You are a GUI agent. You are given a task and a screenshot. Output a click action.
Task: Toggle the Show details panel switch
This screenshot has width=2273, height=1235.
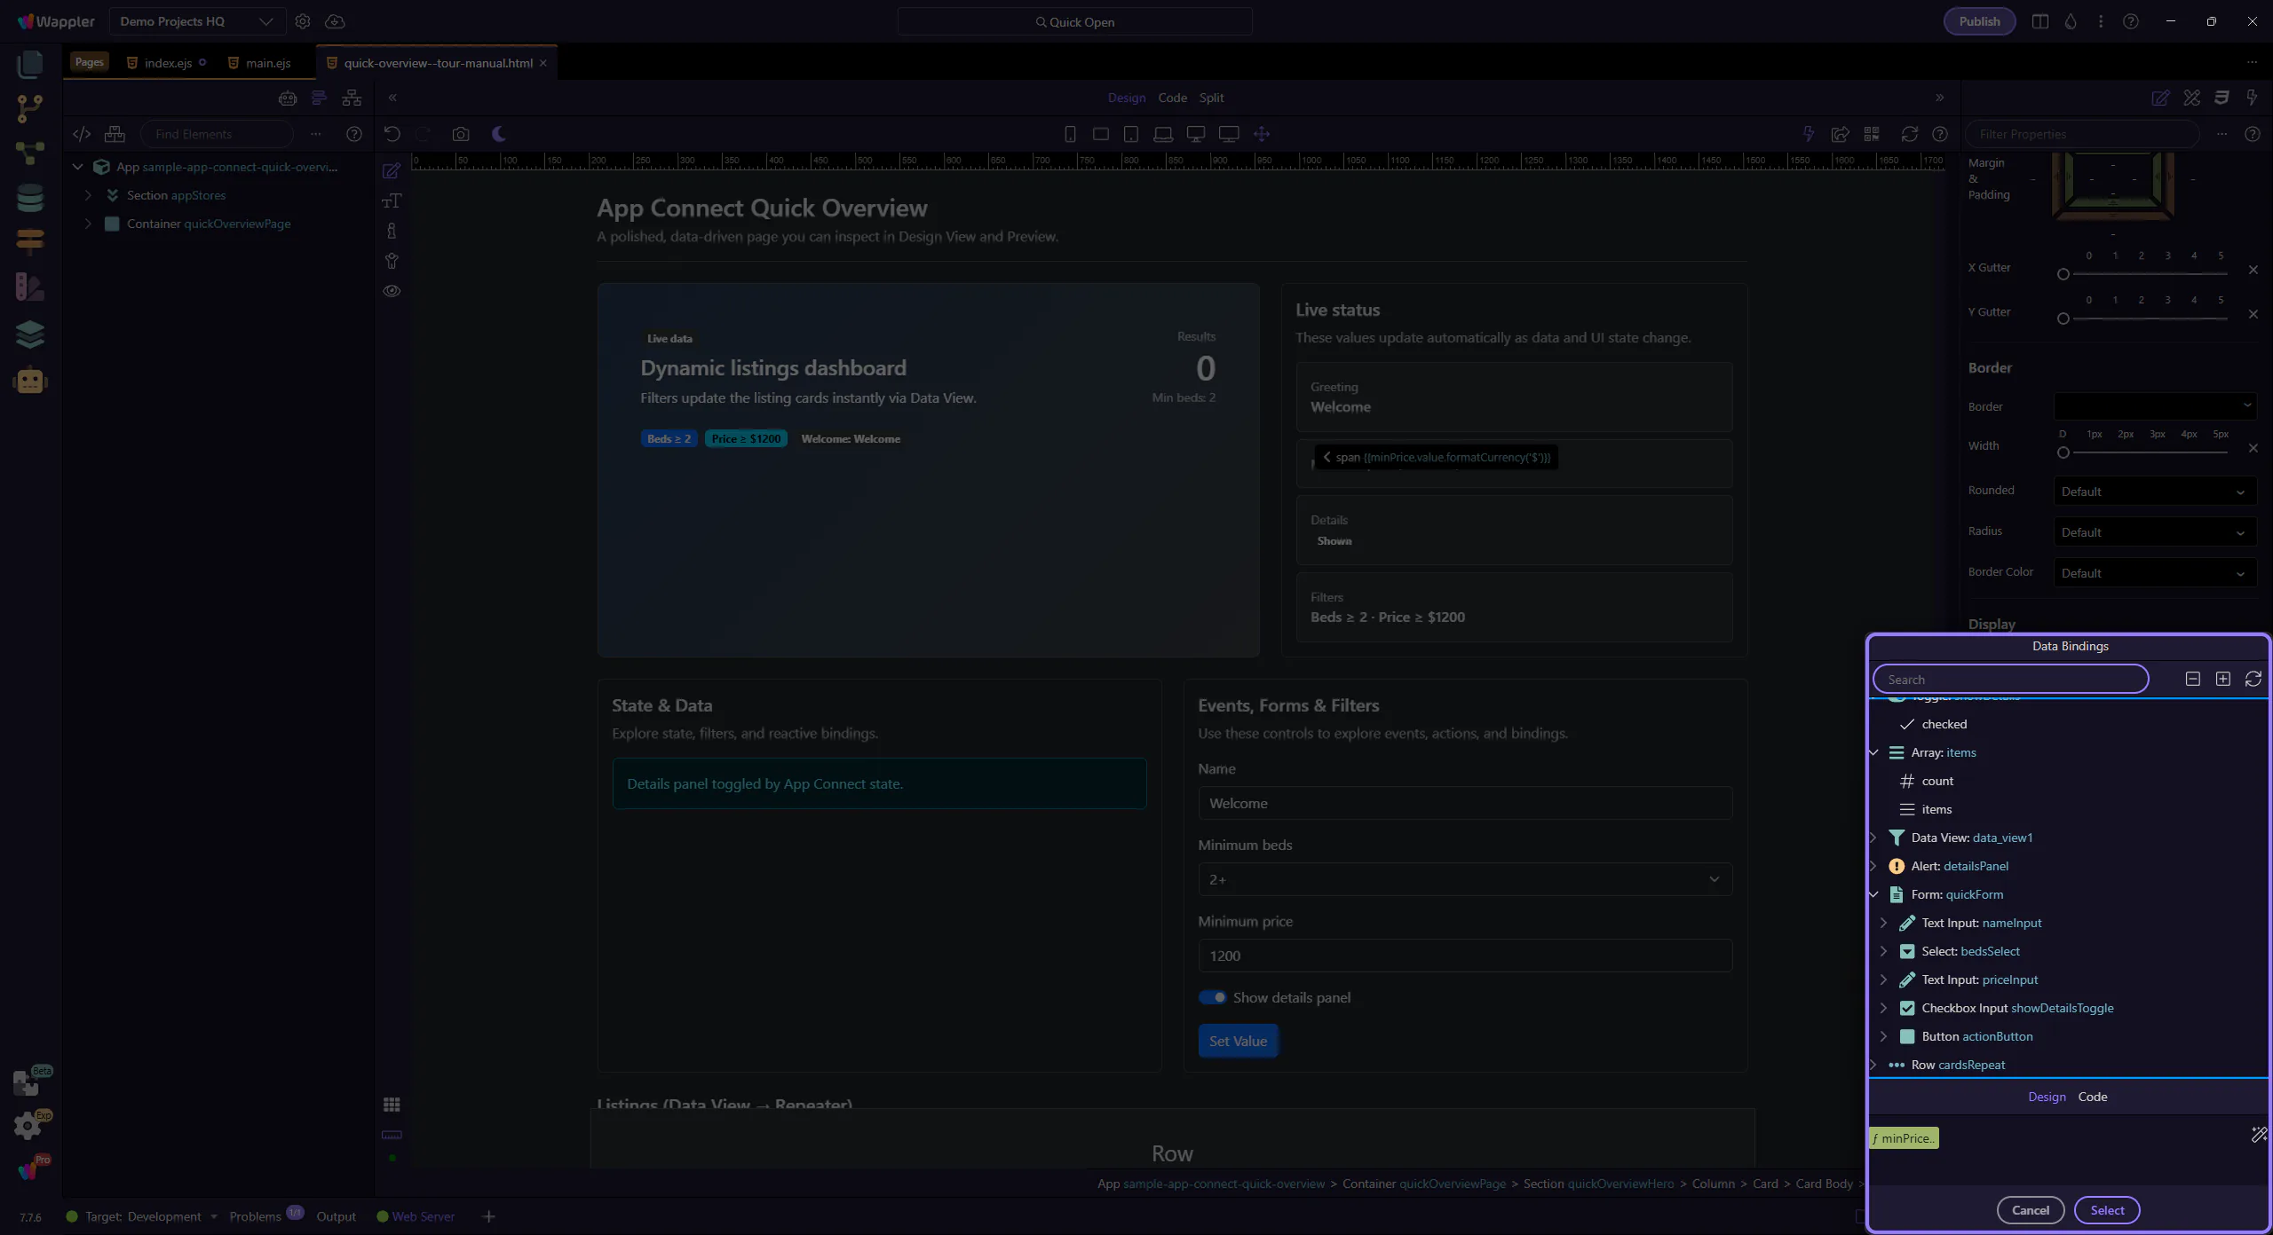1212,997
